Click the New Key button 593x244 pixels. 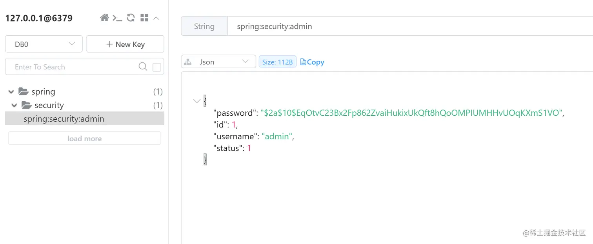[x=125, y=44]
